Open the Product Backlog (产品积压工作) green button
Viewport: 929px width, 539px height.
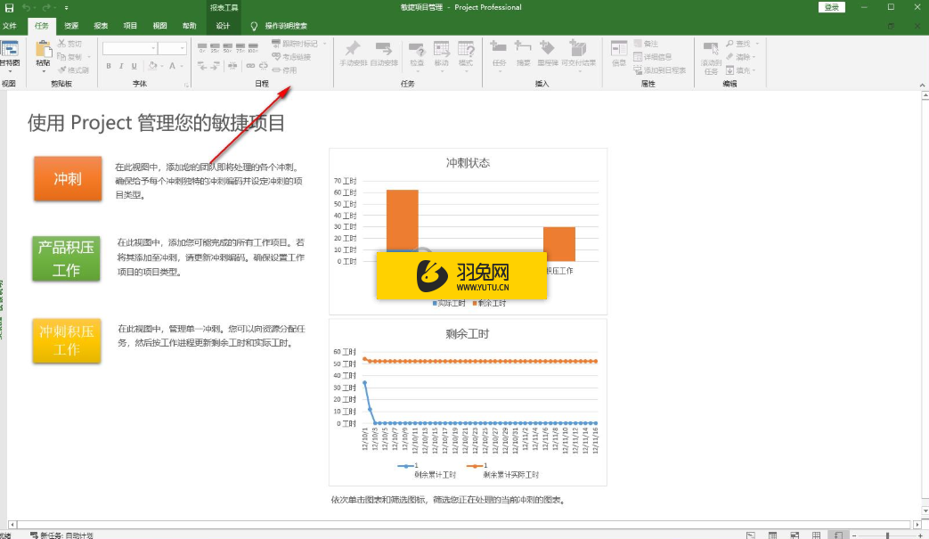click(x=66, y=258)
